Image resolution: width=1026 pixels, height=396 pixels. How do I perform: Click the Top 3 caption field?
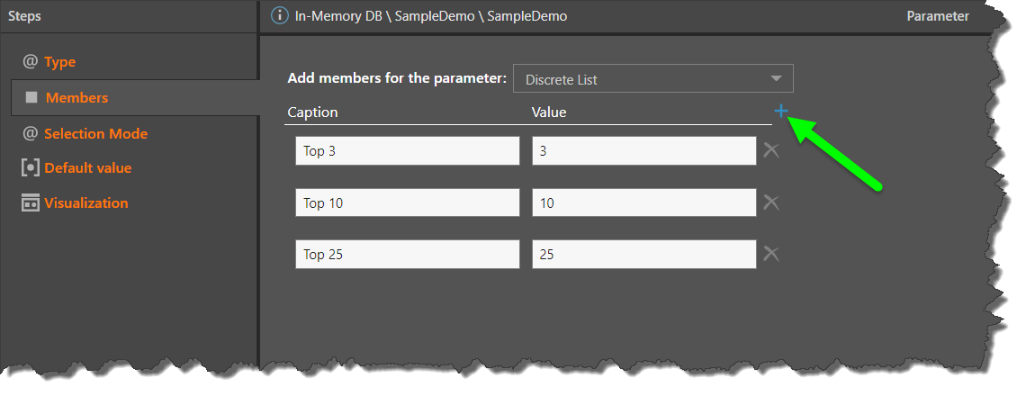coord(407,151)
